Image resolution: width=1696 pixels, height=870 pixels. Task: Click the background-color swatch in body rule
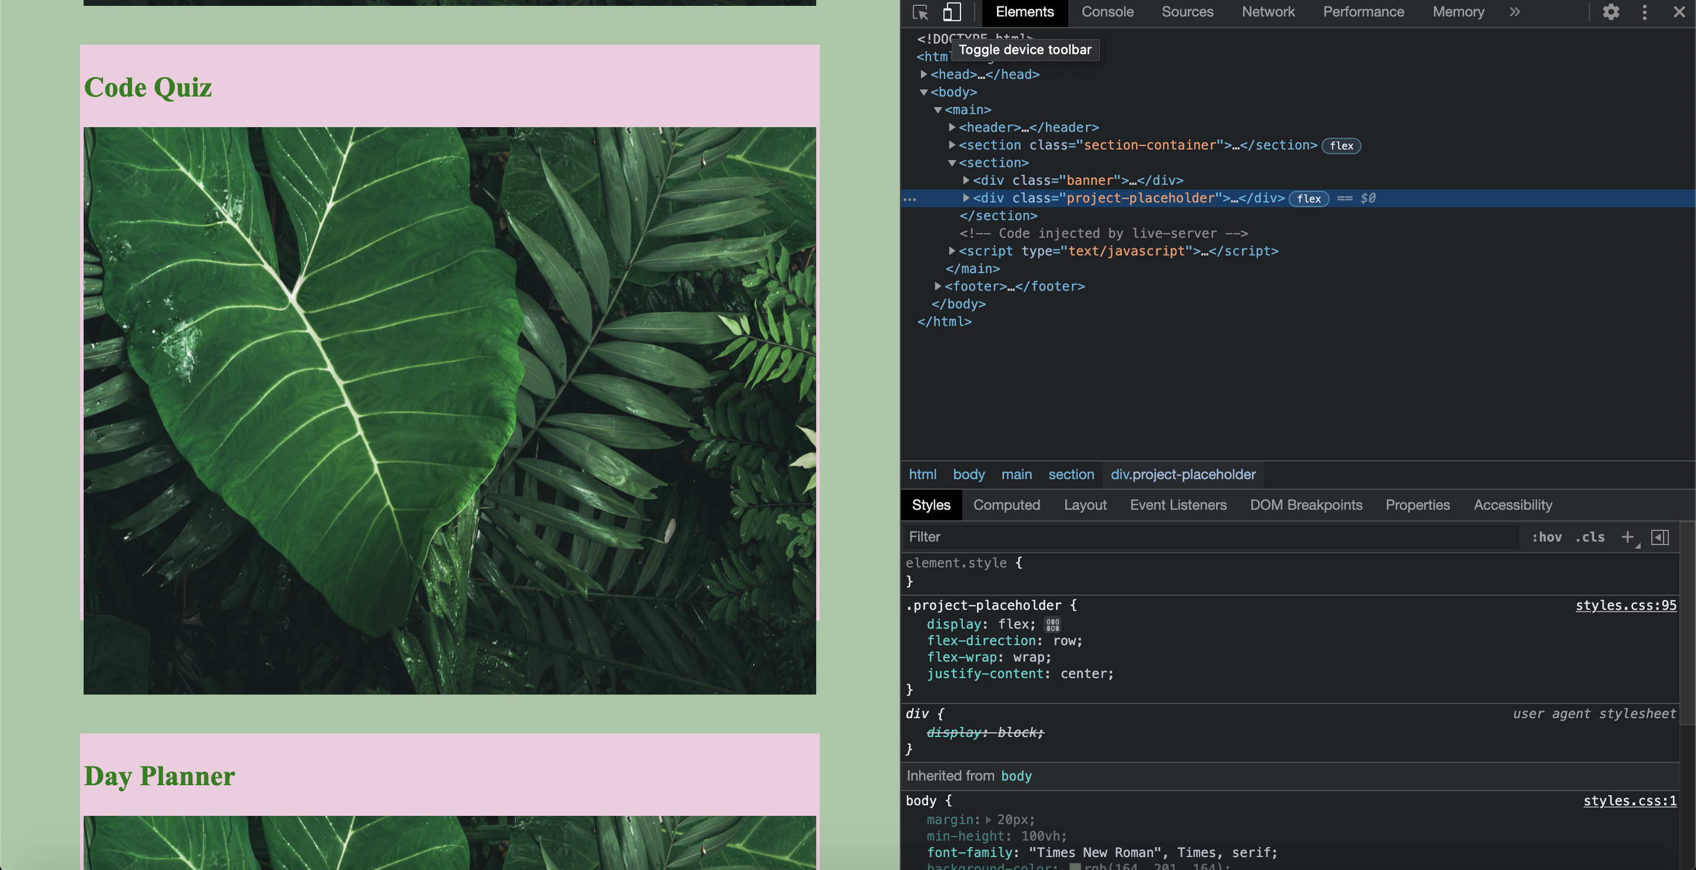click(1075, 866)
